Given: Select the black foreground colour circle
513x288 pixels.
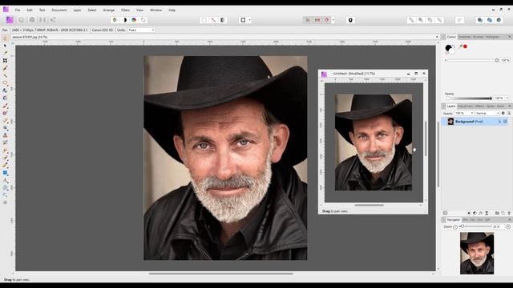Looking at the screenshot, I should click(x=448, y=48).
